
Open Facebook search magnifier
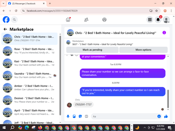click(14, 20)
